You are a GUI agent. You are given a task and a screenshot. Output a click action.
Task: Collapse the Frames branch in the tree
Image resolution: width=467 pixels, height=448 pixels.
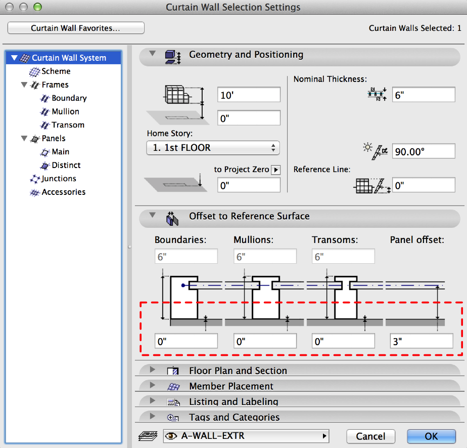pos(24,85)
